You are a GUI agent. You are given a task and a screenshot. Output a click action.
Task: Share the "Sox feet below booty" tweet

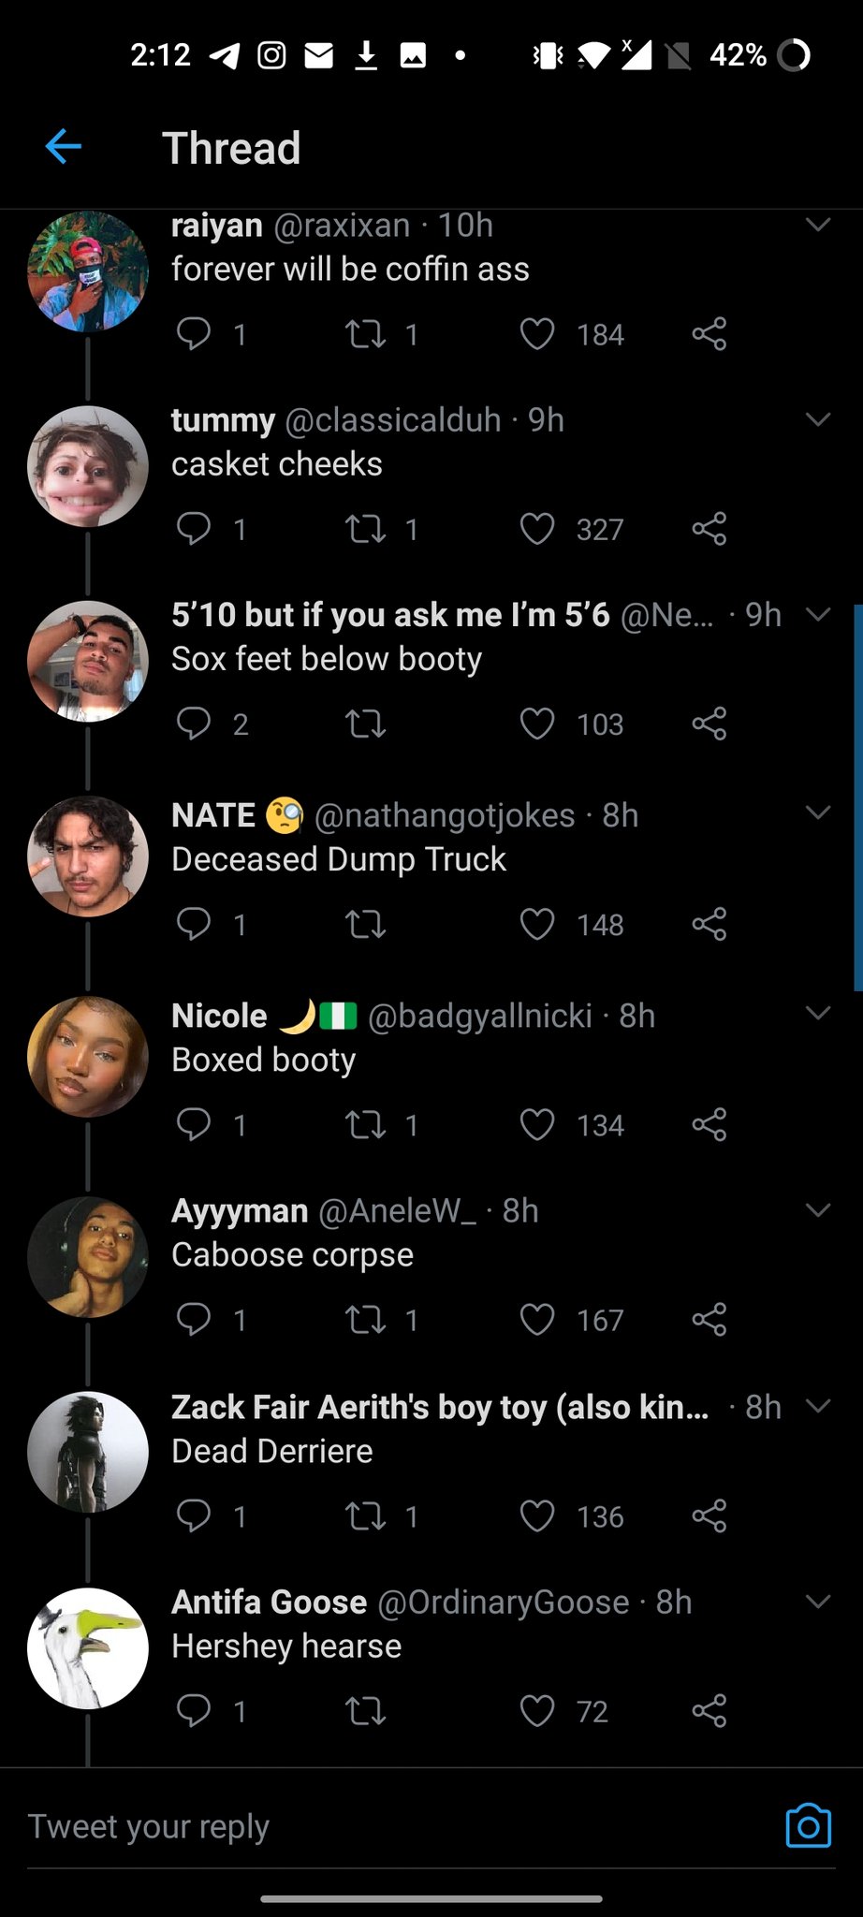(x=709, y=724)
